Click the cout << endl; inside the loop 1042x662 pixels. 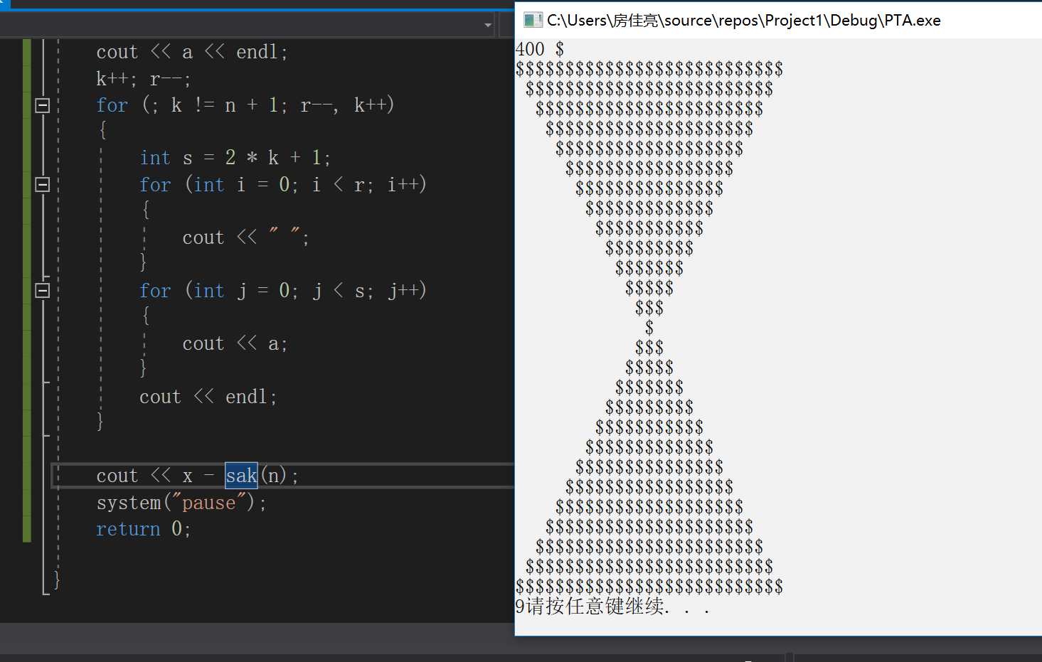pyautogui.click(x=208, y=397)
